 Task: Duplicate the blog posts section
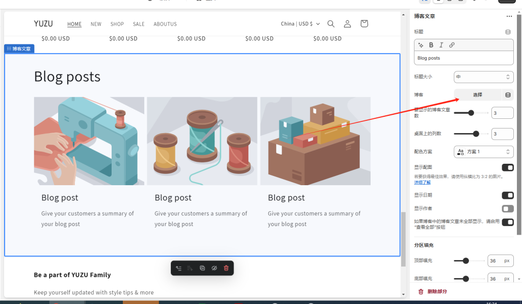point(202,268)
